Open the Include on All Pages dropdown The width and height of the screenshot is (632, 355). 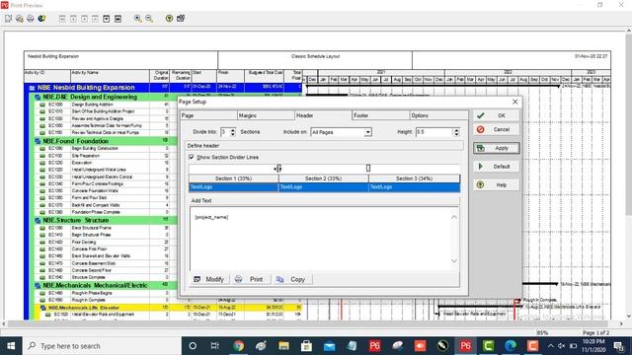(368, 132)
